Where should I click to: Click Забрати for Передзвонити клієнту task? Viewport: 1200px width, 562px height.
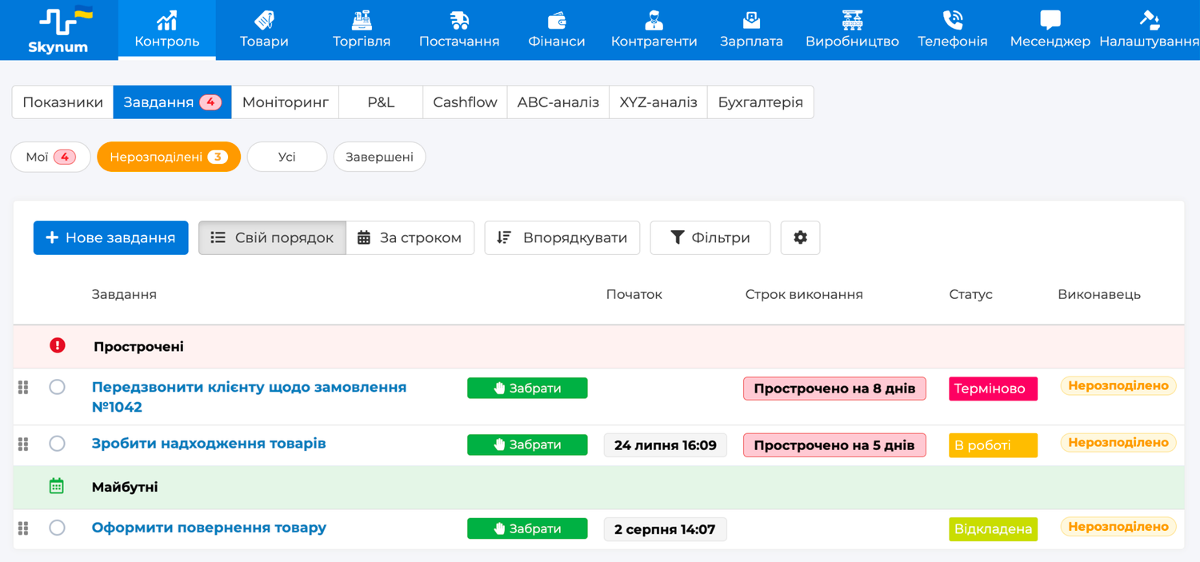527,389
